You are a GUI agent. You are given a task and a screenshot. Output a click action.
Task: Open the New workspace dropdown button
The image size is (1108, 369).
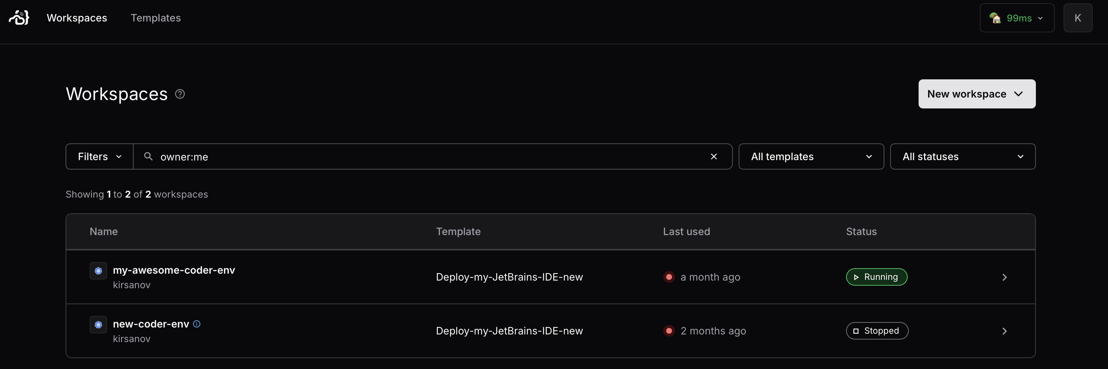[977, 94]
